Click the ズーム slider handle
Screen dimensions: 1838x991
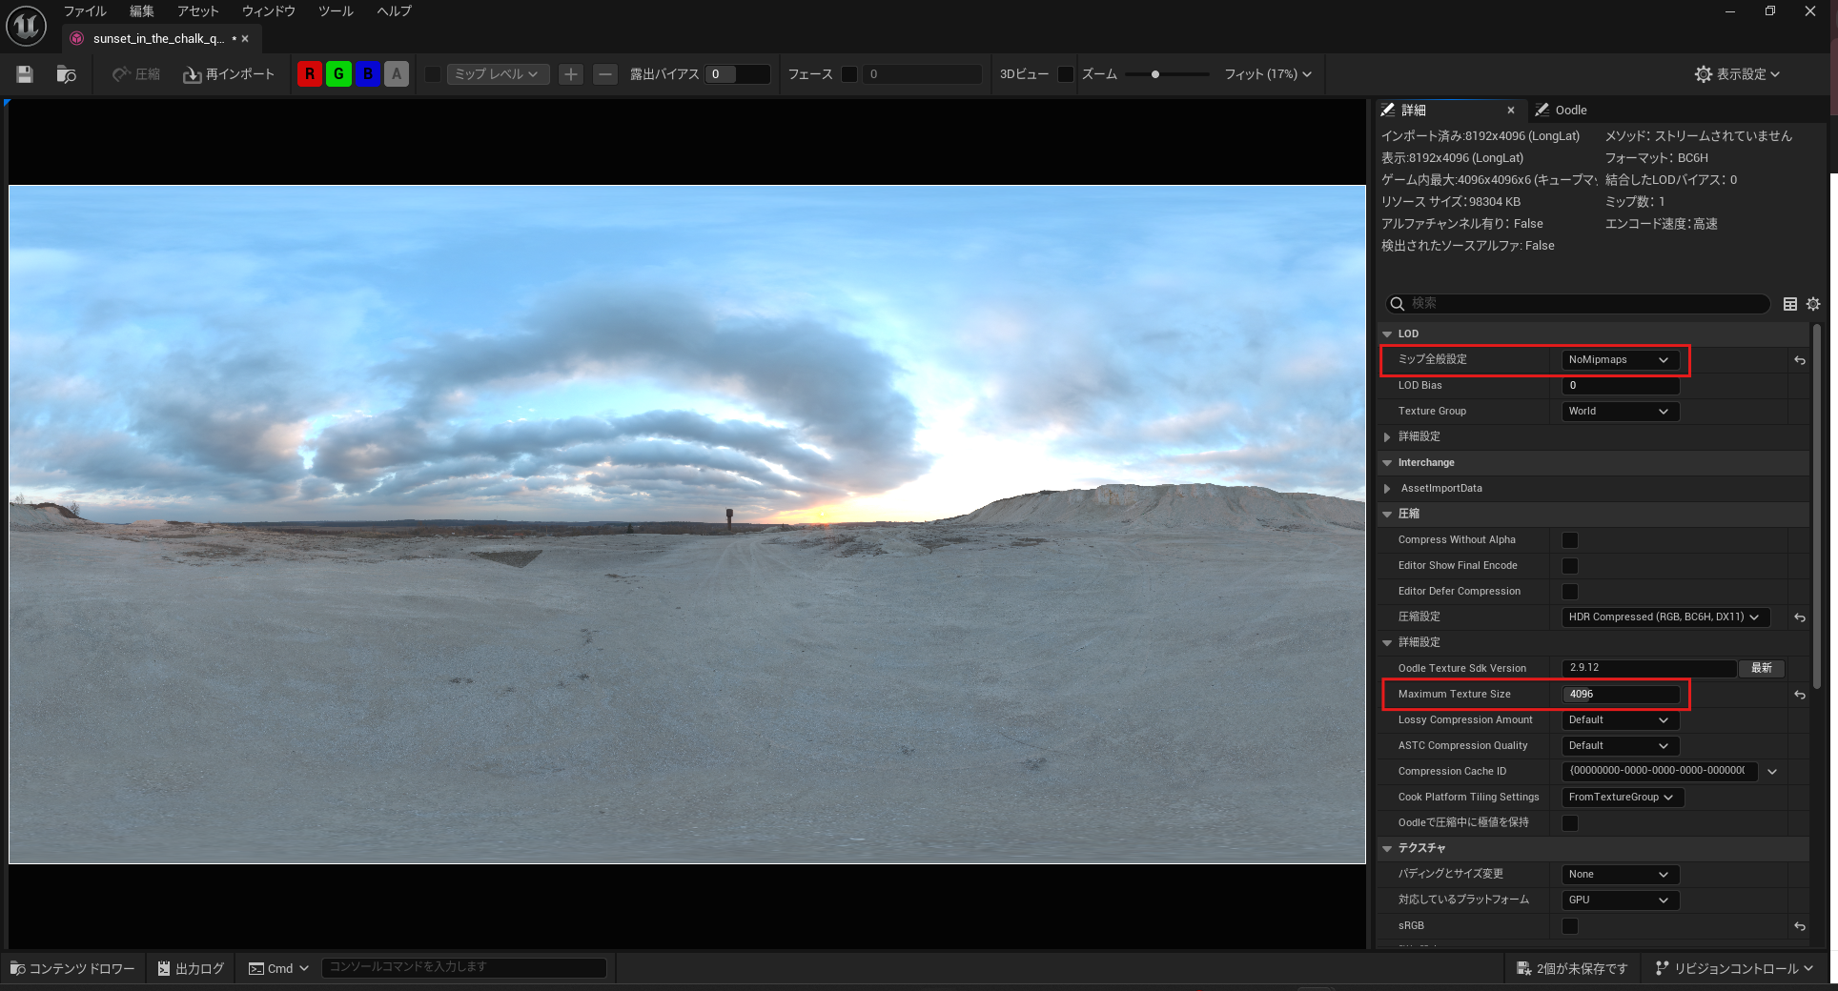tap(1154, 74)
